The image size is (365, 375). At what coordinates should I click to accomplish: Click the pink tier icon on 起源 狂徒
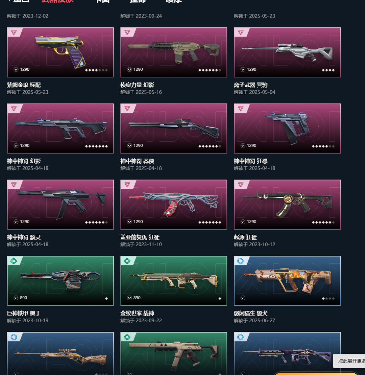241,185
